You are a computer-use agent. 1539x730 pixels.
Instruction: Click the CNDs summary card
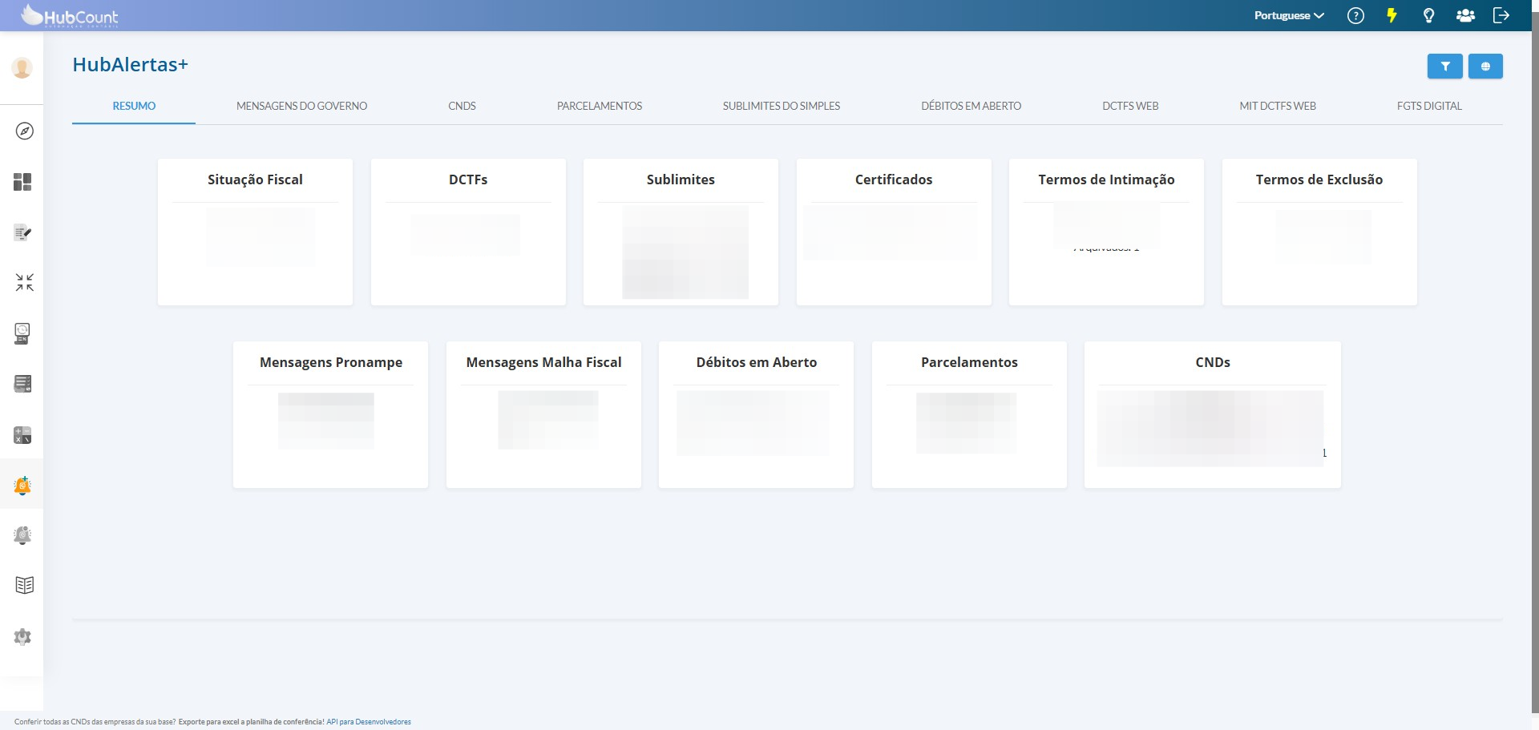1213,414
